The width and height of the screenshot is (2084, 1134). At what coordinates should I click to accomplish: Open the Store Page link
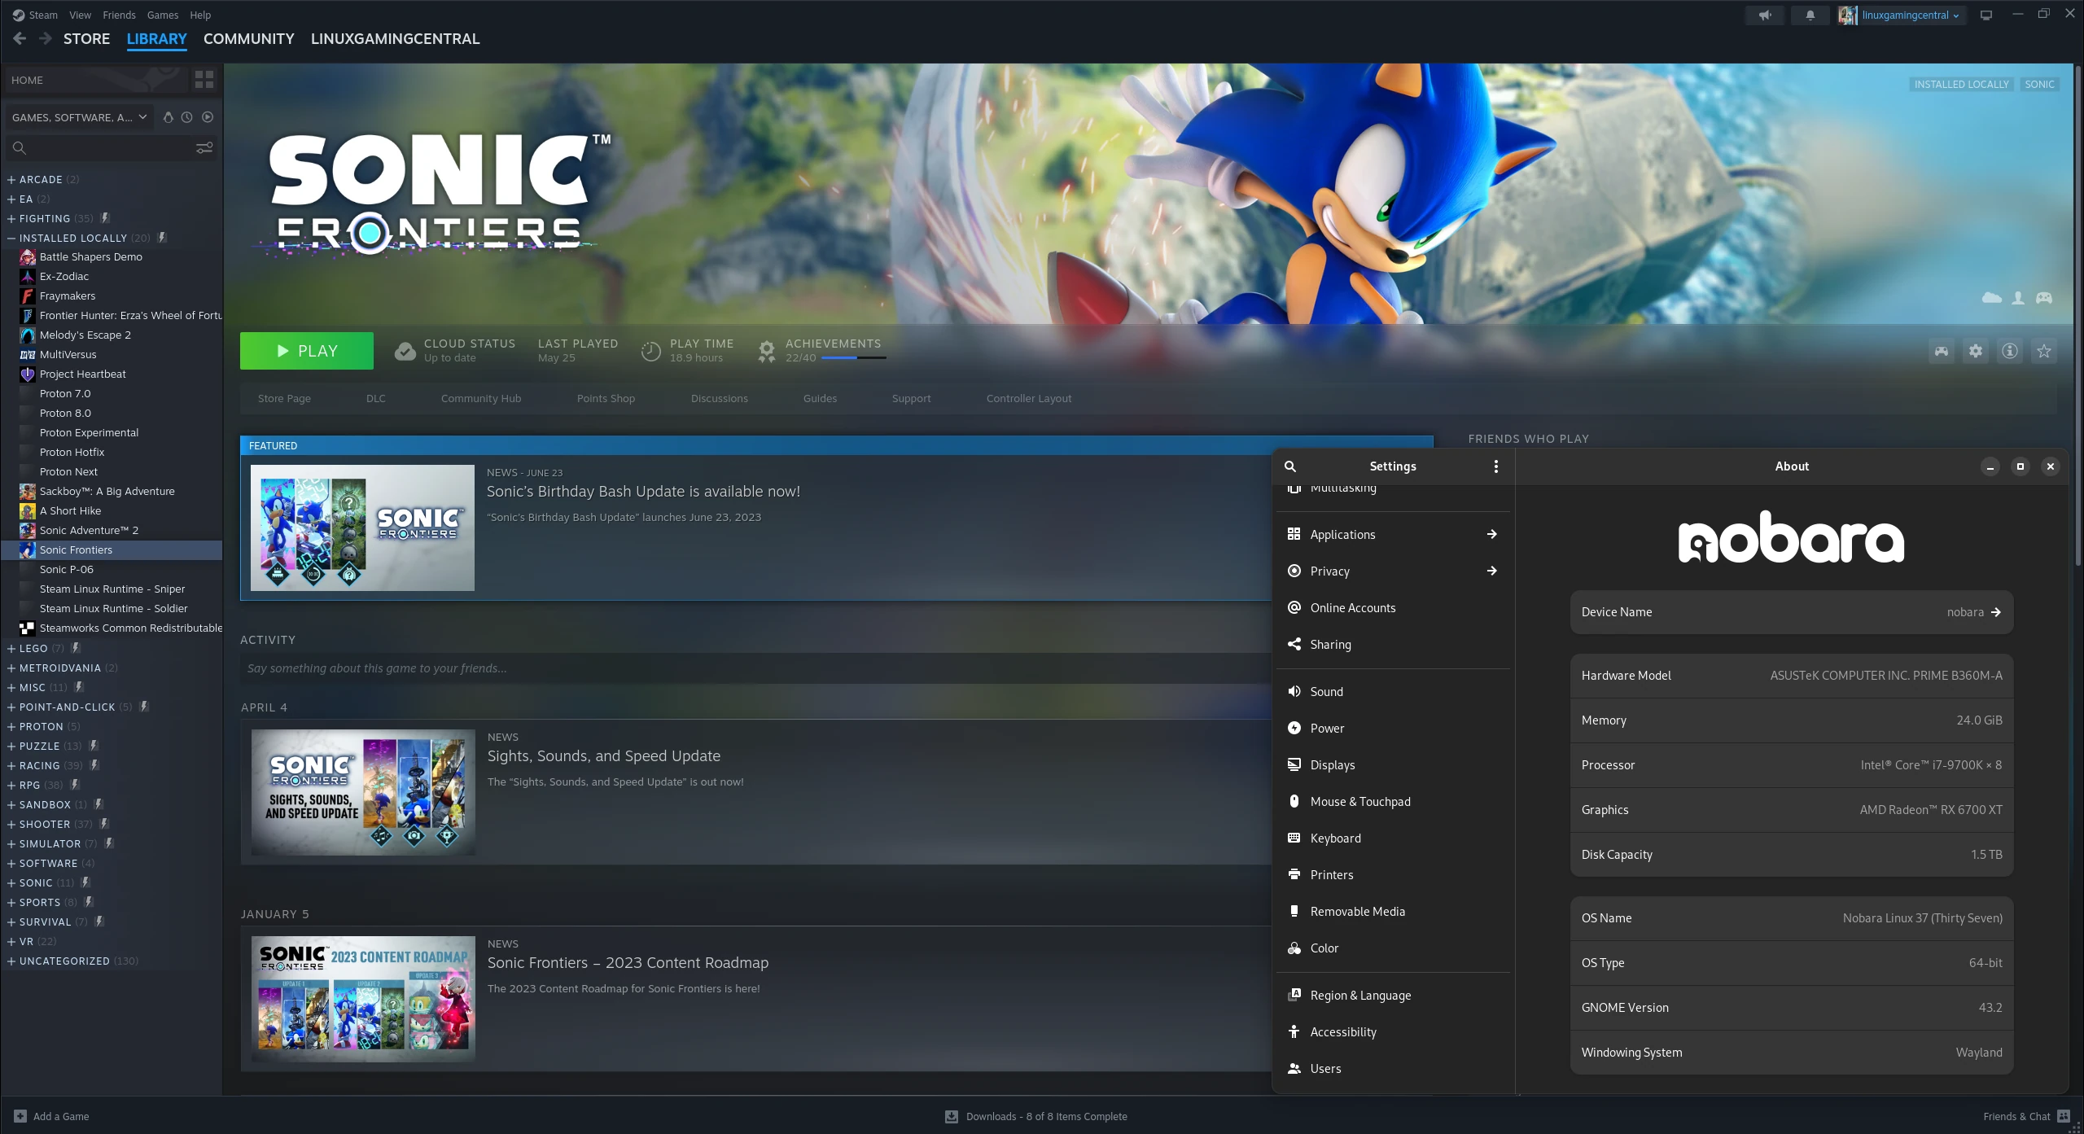pos(284,398)
